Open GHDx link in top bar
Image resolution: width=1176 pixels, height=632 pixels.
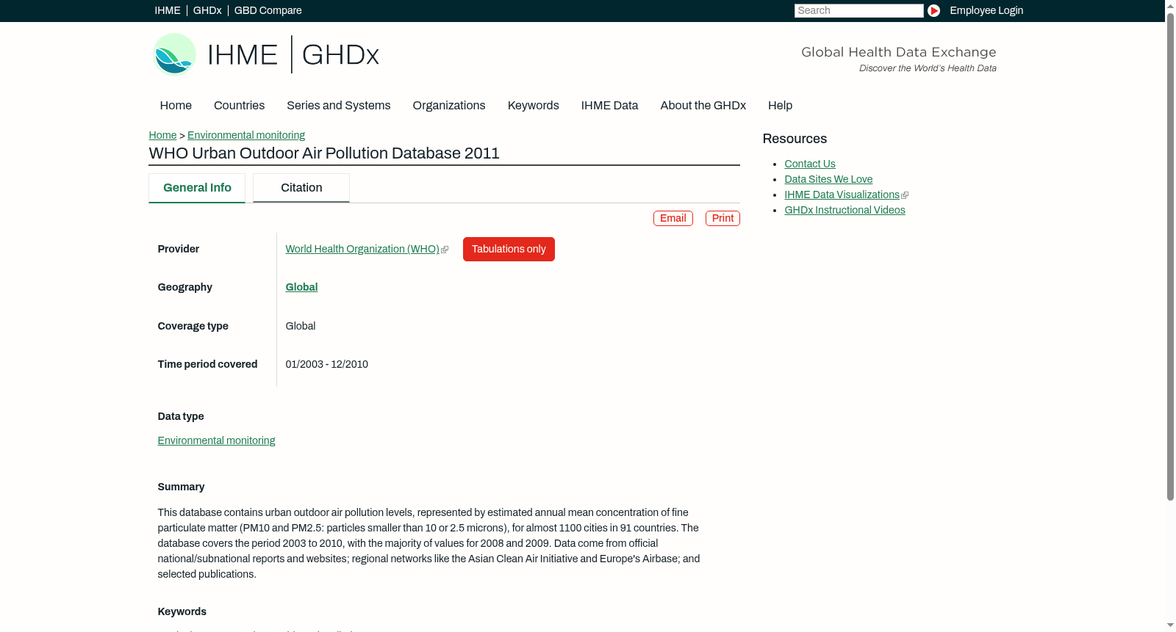(x=207, y=10)
